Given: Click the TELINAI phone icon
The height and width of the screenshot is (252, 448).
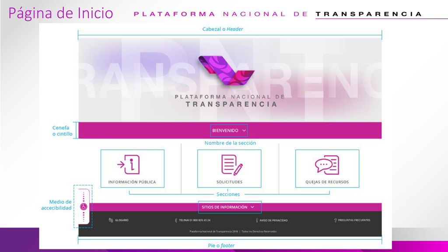Looking at the screenshot, I should [176, 220].
